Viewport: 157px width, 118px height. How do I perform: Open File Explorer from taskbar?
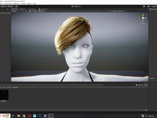[19, 116]
